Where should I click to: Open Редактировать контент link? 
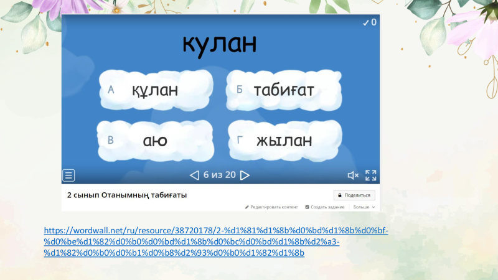[271, 207]
